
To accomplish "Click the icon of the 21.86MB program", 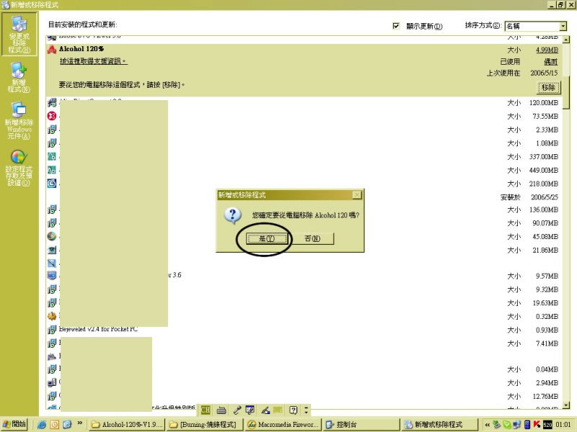I will point(52,250).
